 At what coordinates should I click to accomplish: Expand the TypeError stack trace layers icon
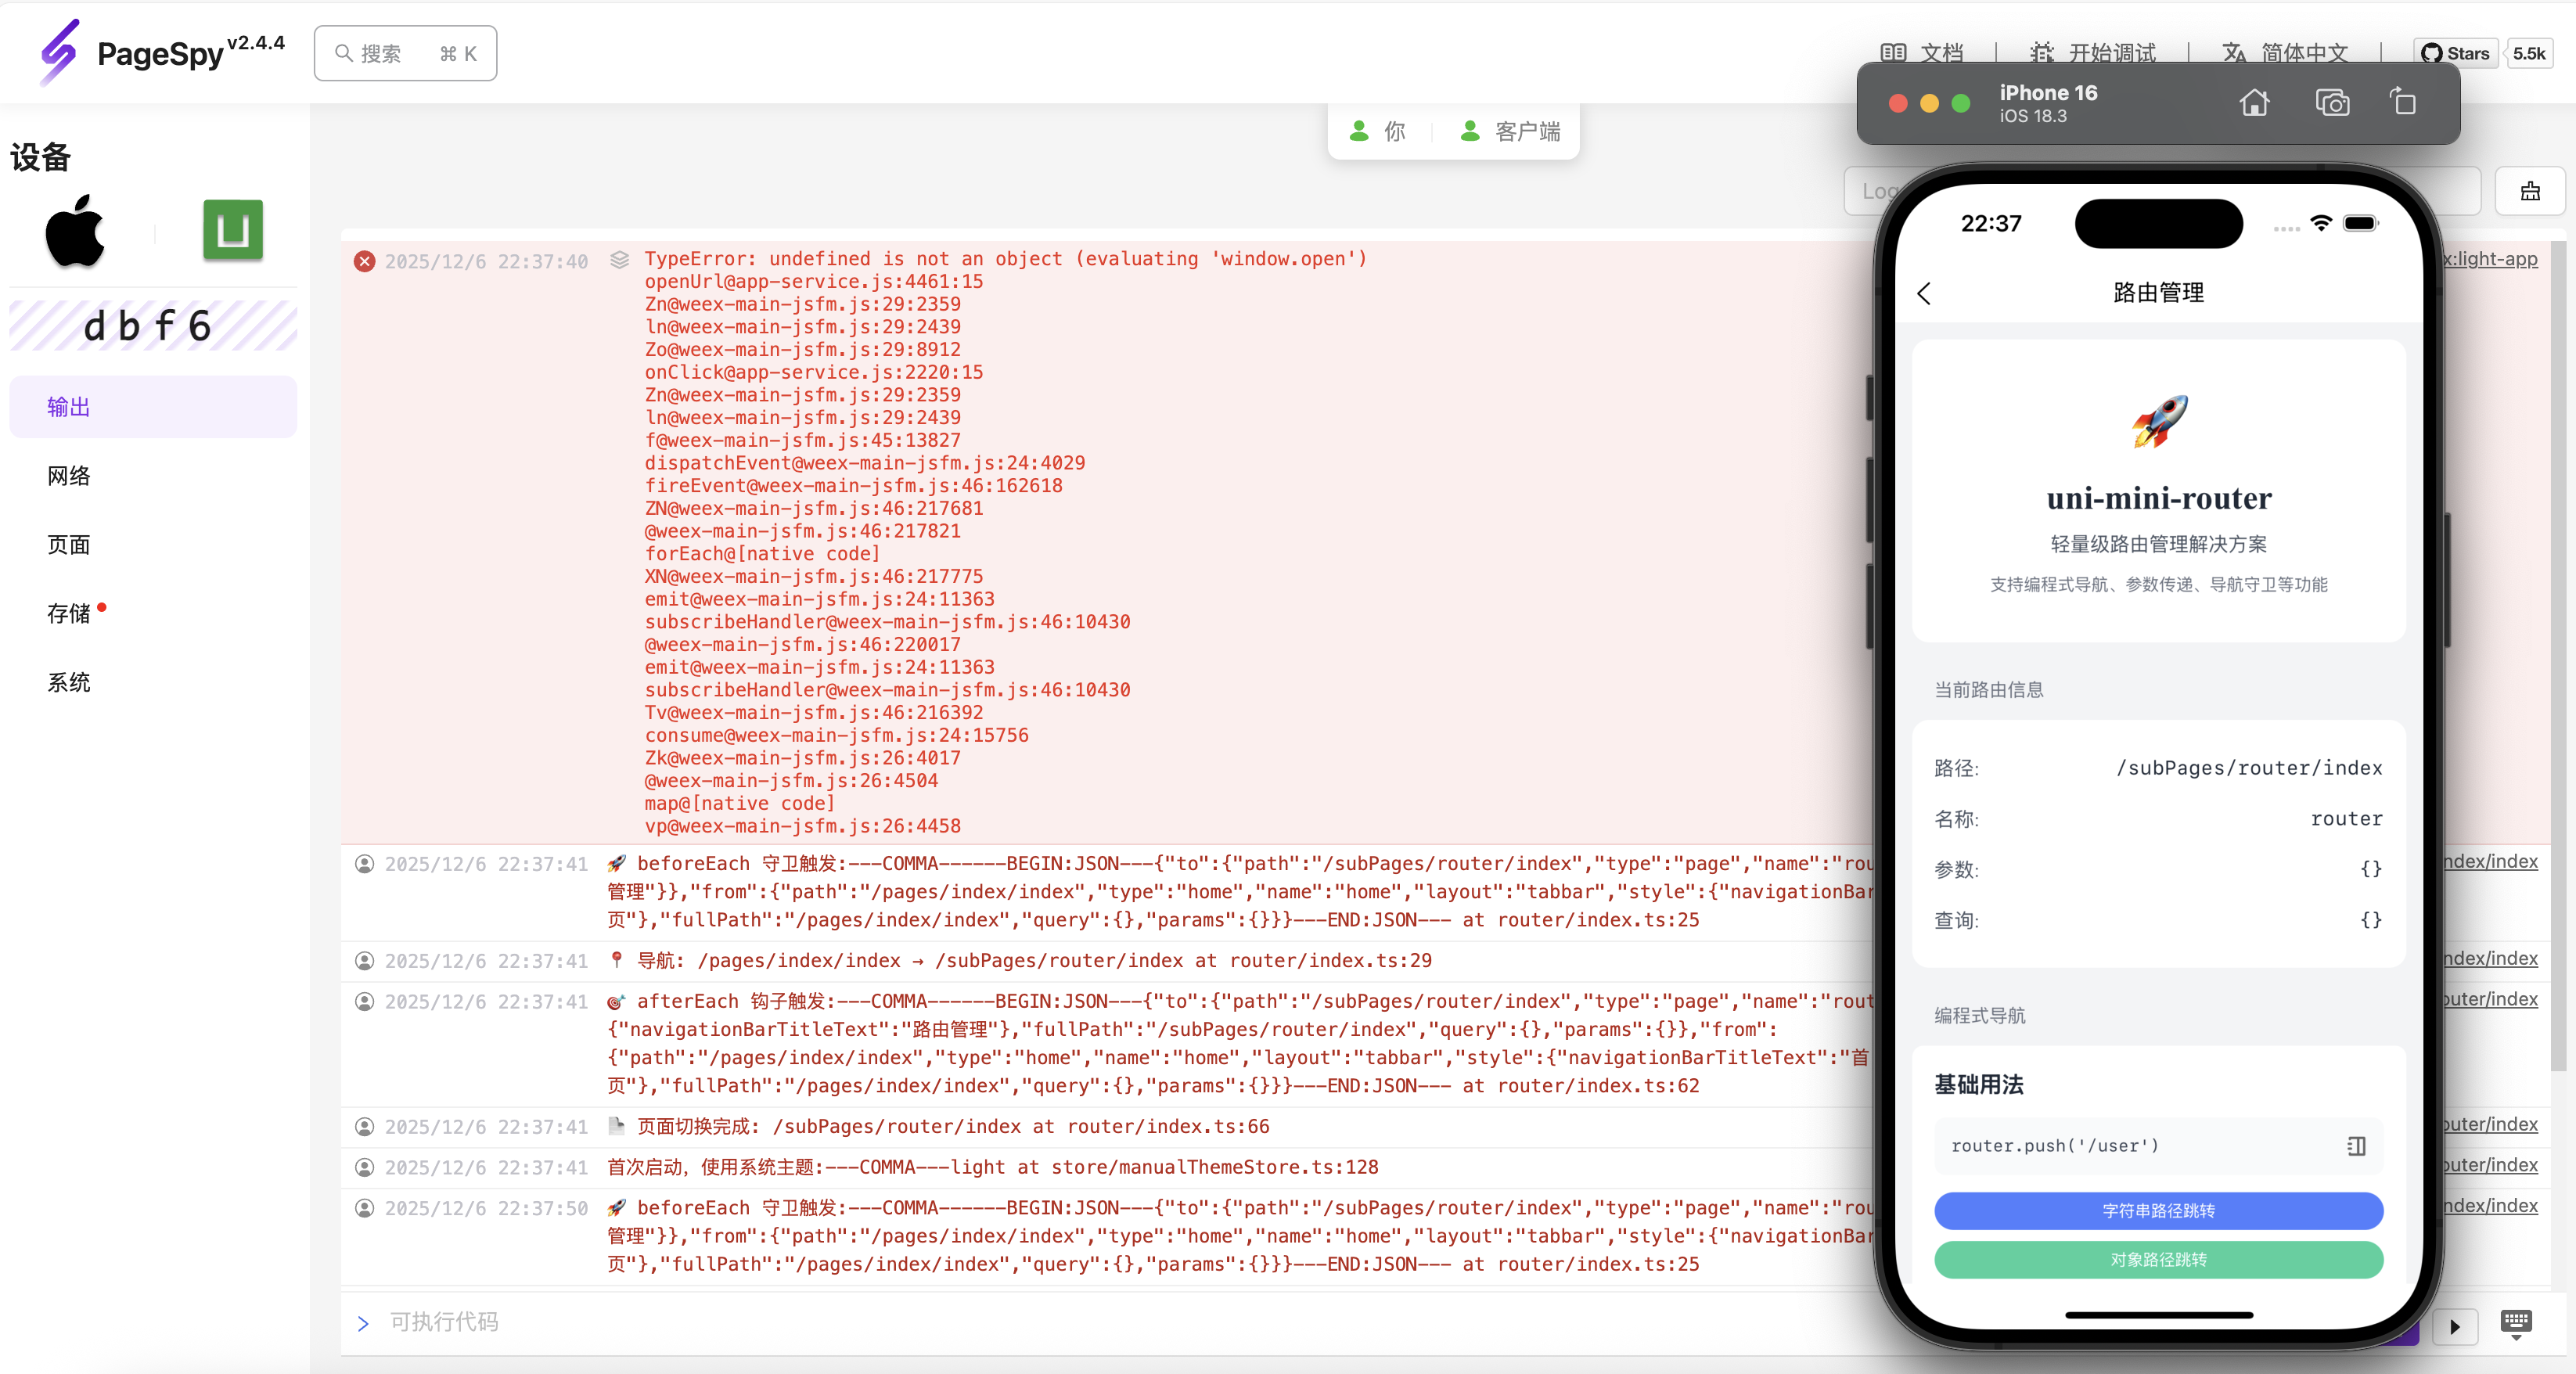[619, 260]
